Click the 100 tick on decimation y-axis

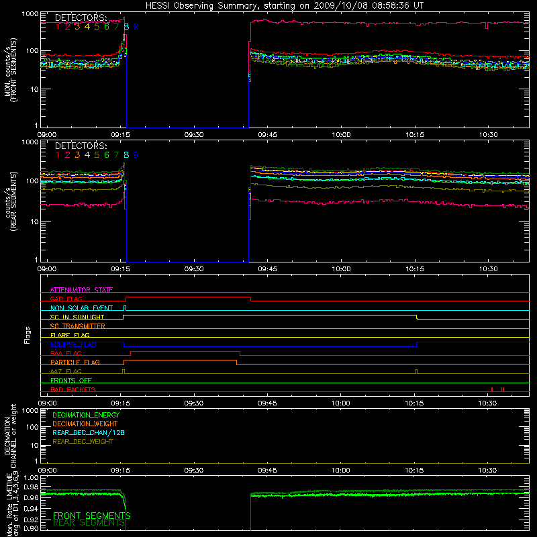point(32,427)
